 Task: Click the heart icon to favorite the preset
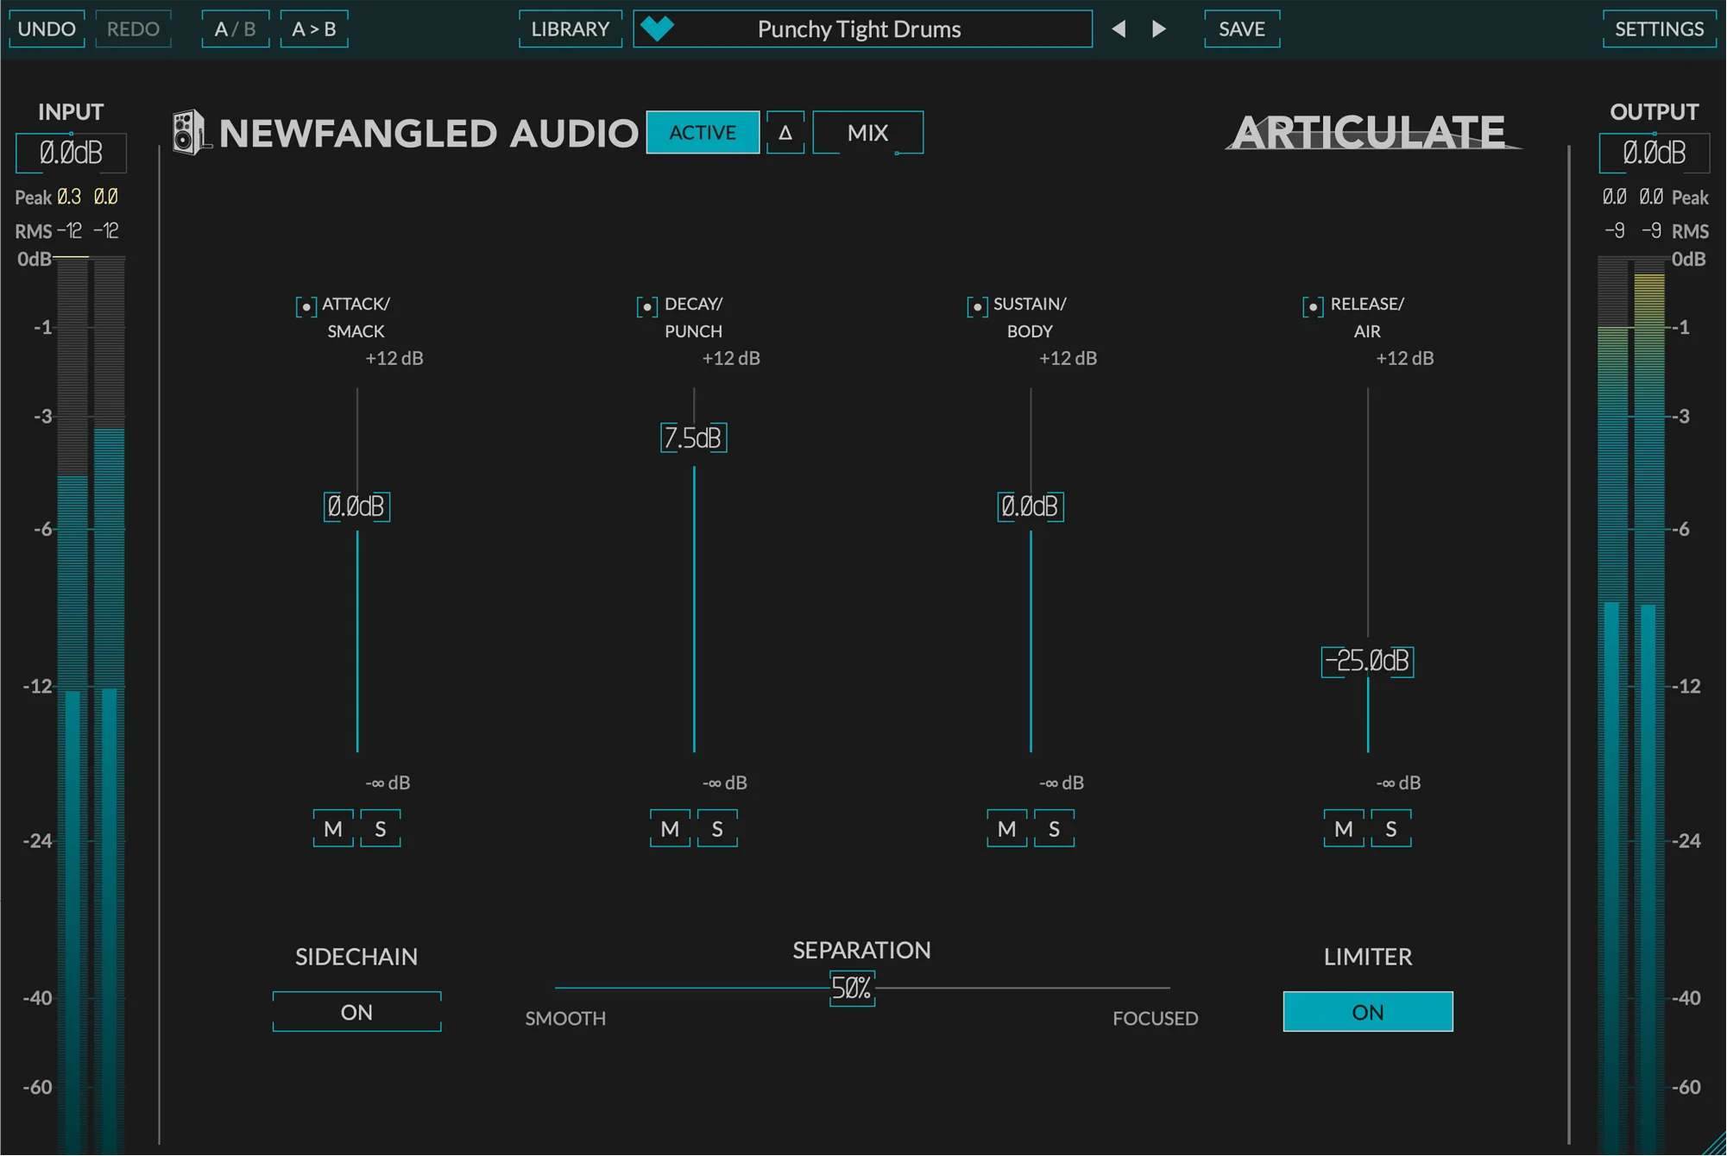(x=659, y=28)
